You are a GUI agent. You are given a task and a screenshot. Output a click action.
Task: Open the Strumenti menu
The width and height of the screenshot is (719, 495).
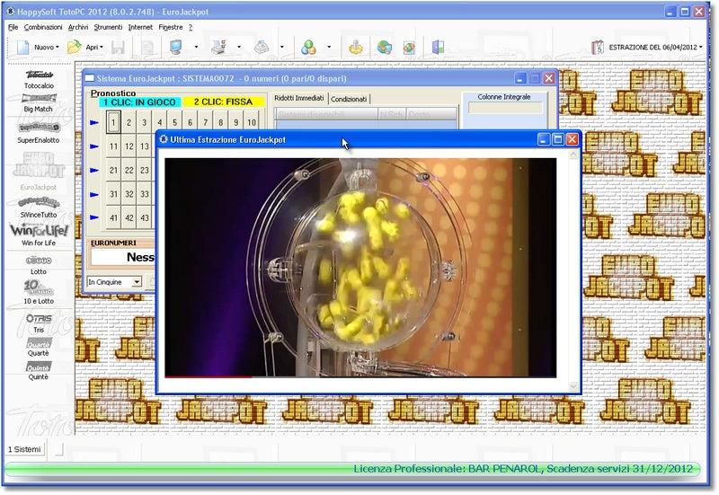point(108,27)
